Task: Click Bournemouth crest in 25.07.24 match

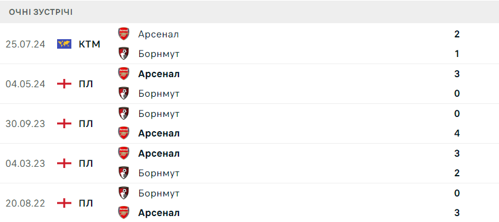Action: [x=124, y=53]
